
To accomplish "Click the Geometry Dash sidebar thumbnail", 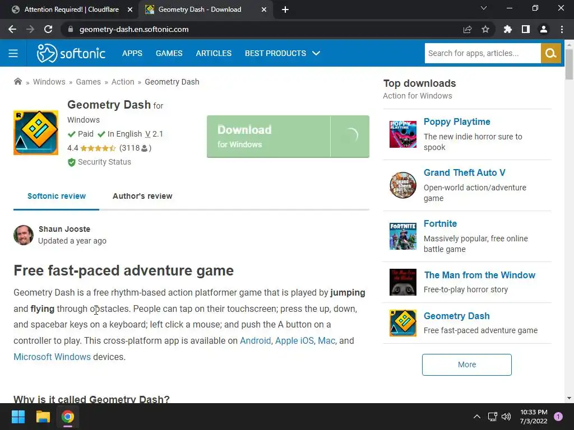I will (x=402, y=323).
